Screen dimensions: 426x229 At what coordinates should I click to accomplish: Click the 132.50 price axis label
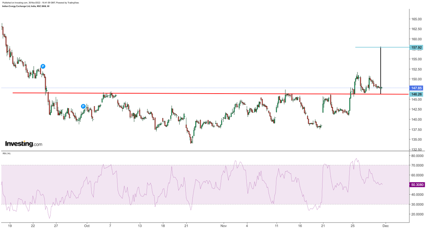416,149
